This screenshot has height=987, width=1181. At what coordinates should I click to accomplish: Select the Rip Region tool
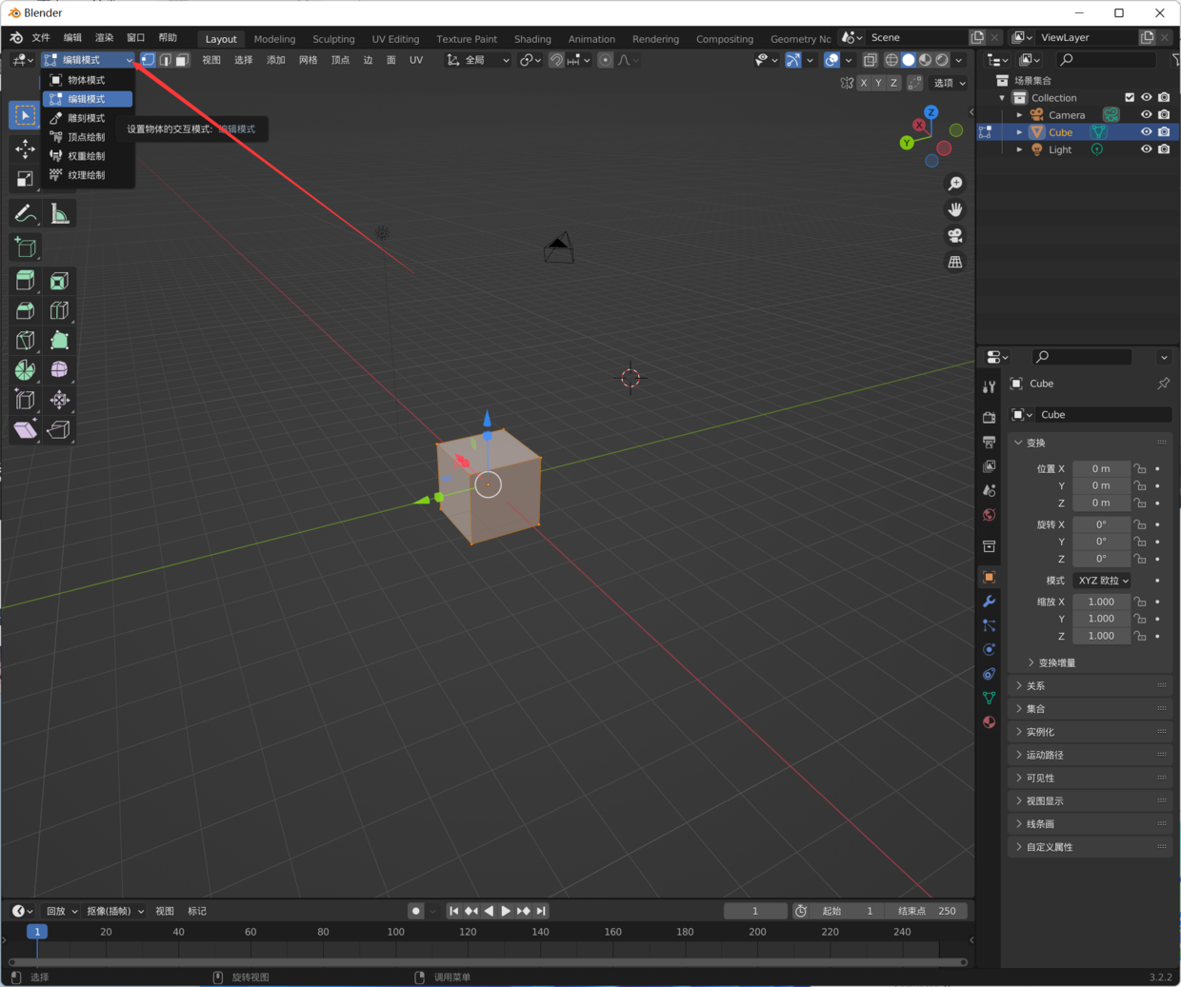(59, 429)
